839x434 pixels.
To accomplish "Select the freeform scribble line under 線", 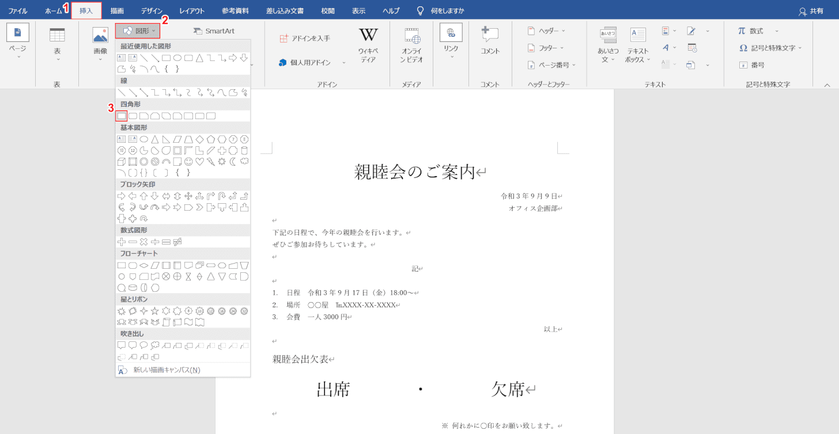I will [244, 93].
